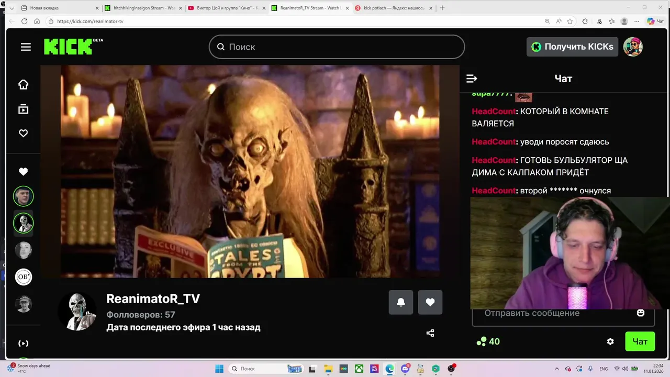Open ReanimatoR_TV channel avatar
Screen dimensions: 670x377
point(77,312)
